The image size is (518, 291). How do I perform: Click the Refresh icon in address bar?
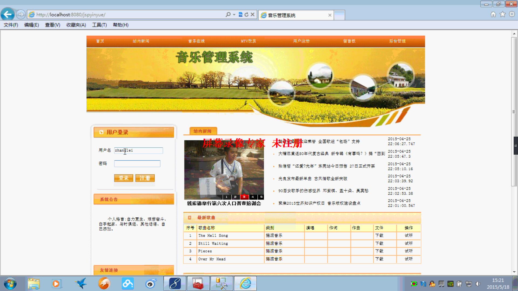246,15
